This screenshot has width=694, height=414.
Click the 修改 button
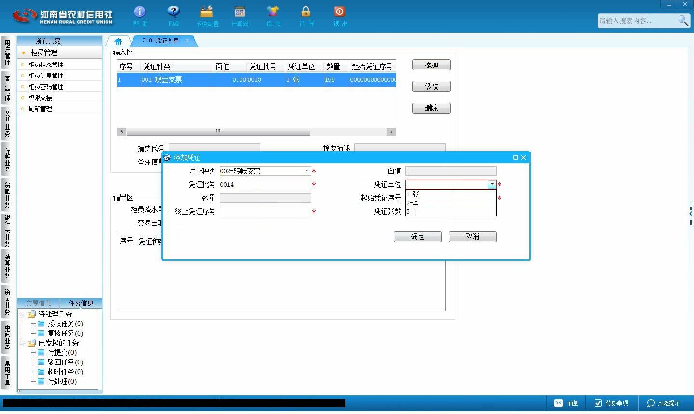pyautogui.click(x=431, y=87)
